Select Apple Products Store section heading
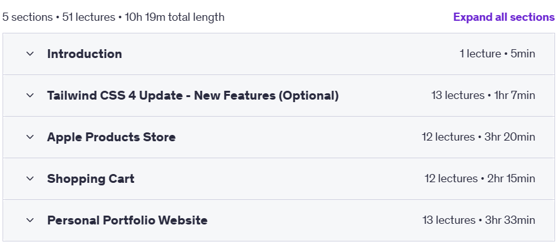The height and width of the screenshot is (244, 557). (111, 137)
